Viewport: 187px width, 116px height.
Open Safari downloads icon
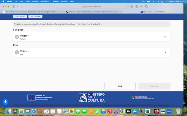tap(132, 6)
